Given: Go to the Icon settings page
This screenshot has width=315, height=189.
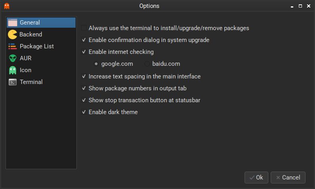Looking at the screenshot, I should pos(41,70).
